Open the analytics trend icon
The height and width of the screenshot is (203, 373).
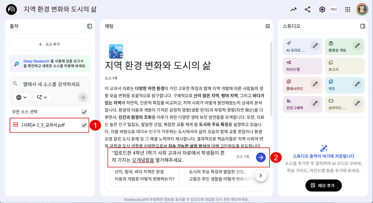[293, 9]
